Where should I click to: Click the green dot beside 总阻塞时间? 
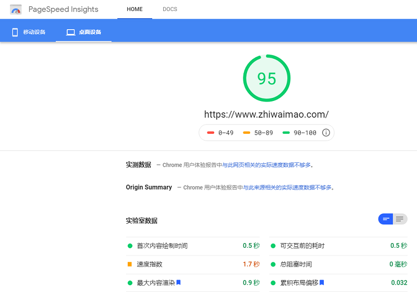[x=273, y=264]
